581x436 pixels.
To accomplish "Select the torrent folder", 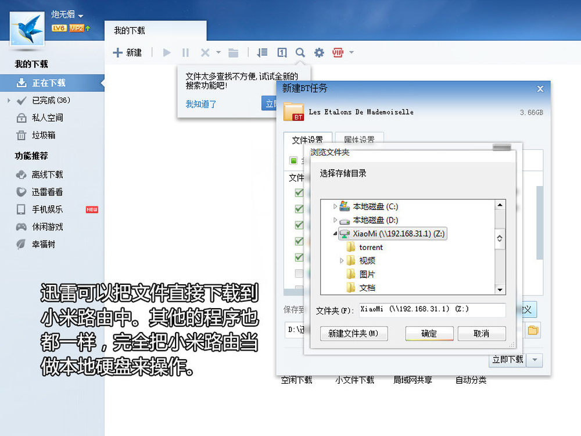I will pos(365,247).
